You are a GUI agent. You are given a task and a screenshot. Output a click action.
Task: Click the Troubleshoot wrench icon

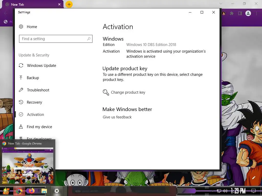[x=21, y=90]
